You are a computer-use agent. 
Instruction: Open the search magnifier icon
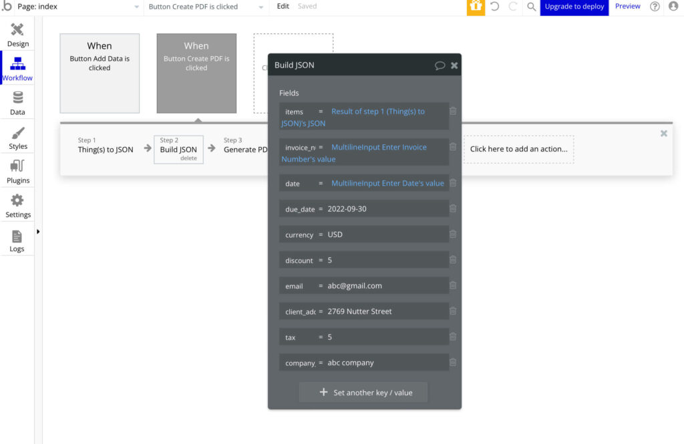click(531, 7)
